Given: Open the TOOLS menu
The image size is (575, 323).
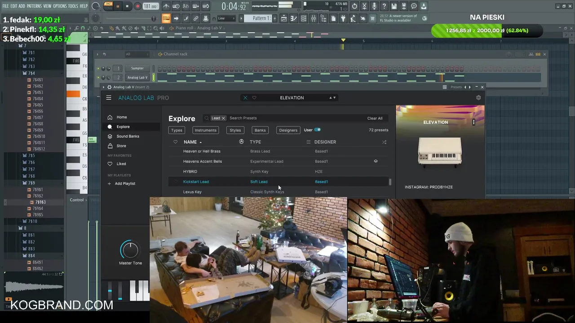Looking at the screenshot, I should [x=73, y=6].
